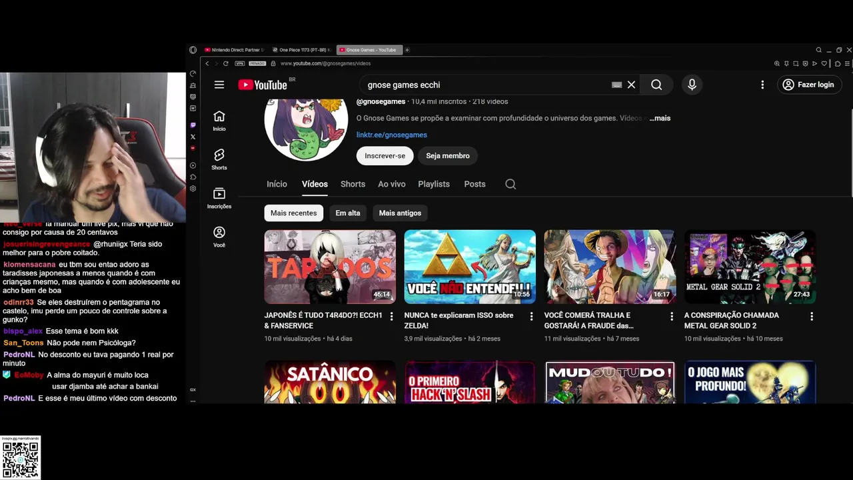Open options menu for NUNCA te explicaram ISSO video
853x480 pixels.
point(531,317)
